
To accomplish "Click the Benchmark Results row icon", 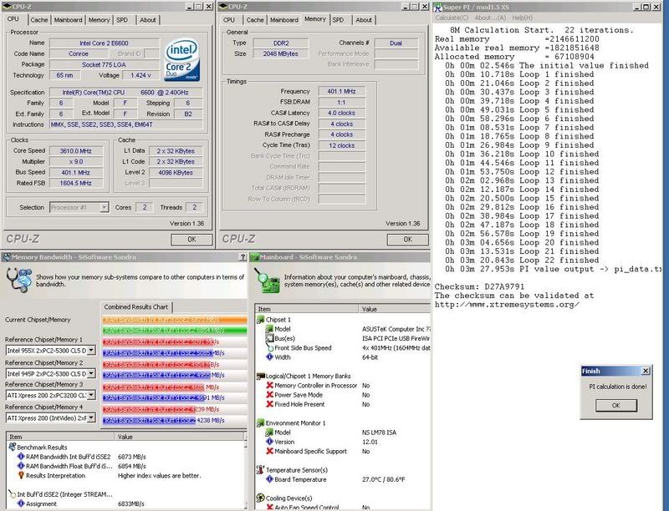I will [13, 448].
